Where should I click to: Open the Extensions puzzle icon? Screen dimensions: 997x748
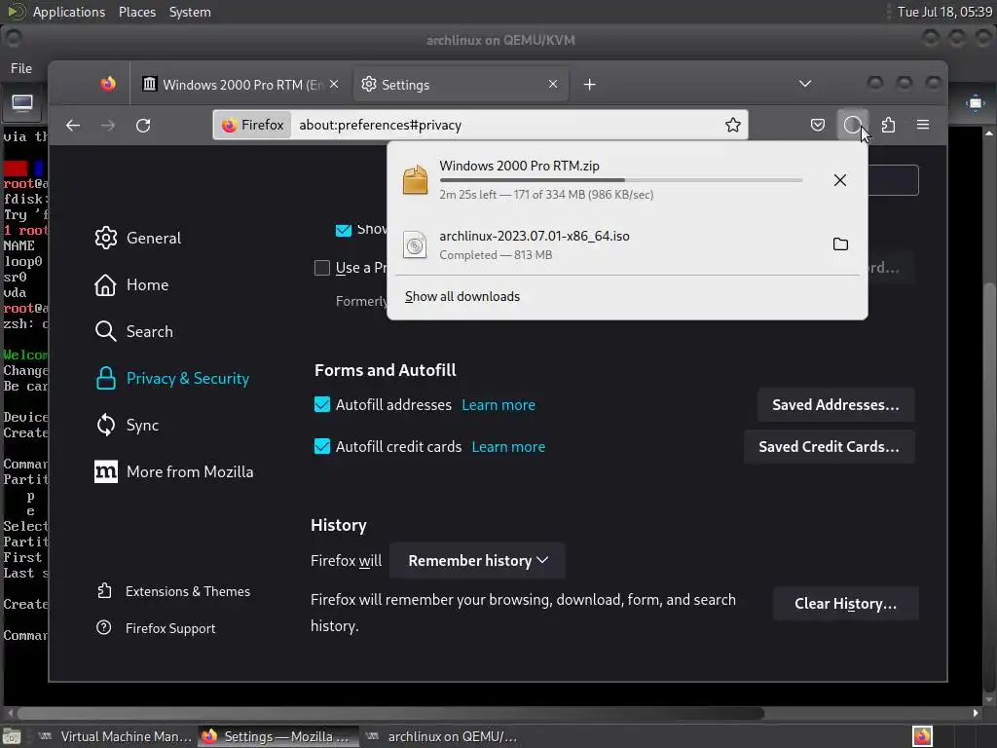[888, 125]
